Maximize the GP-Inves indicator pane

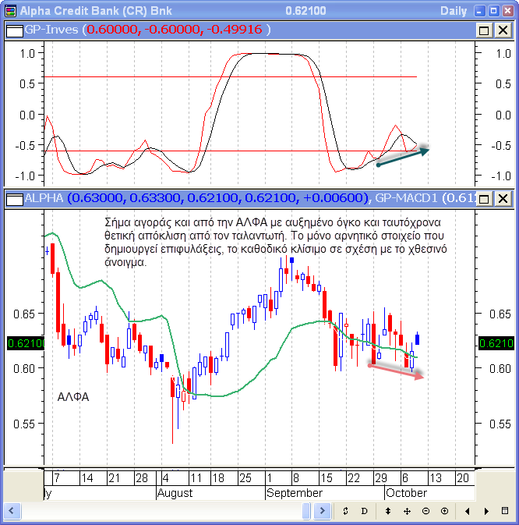click(x=484, y=30)
